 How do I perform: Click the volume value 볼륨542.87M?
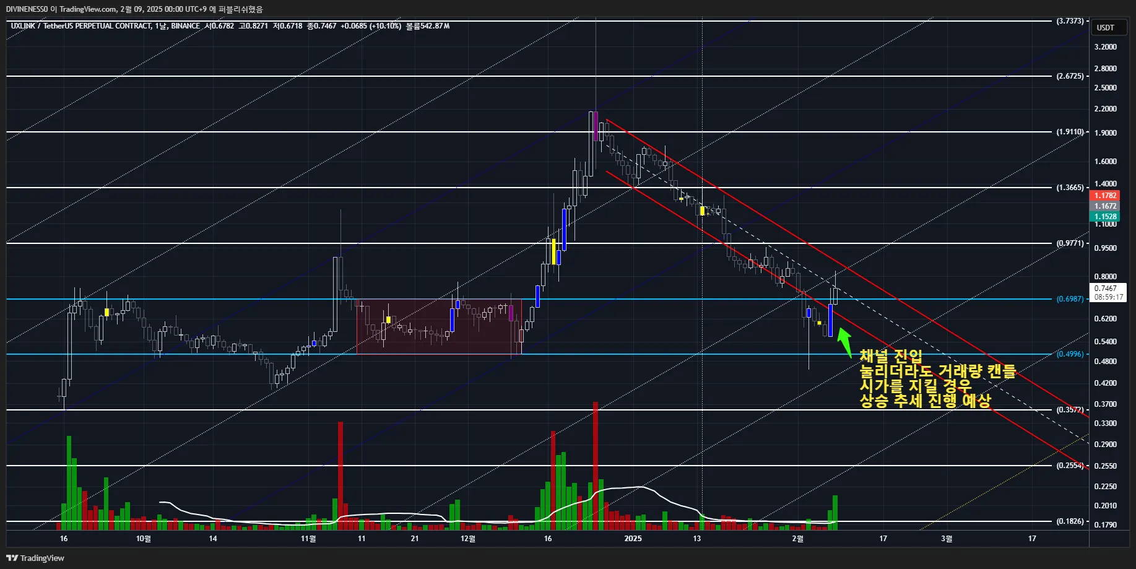428,26
